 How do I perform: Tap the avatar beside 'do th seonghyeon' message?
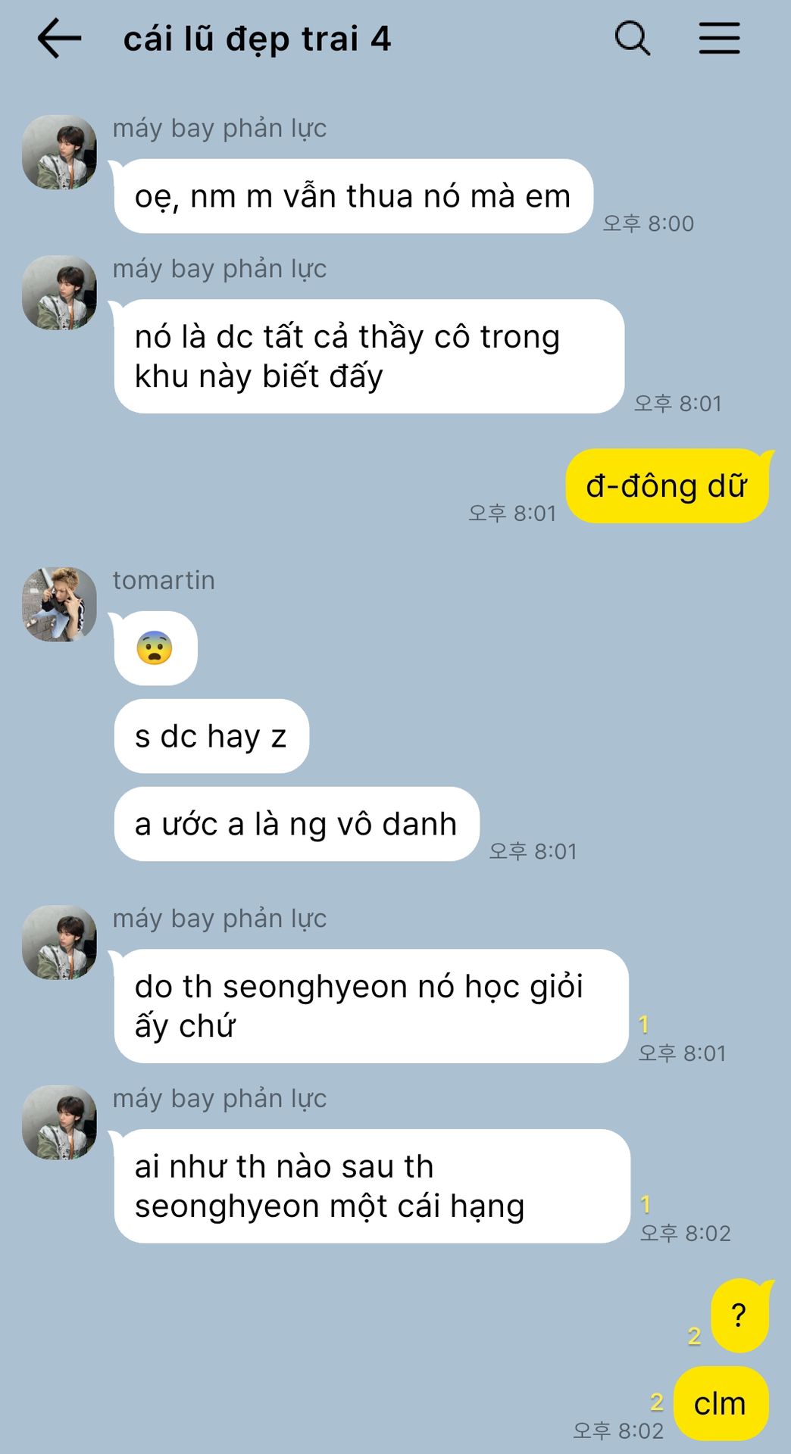coord(60,942)
